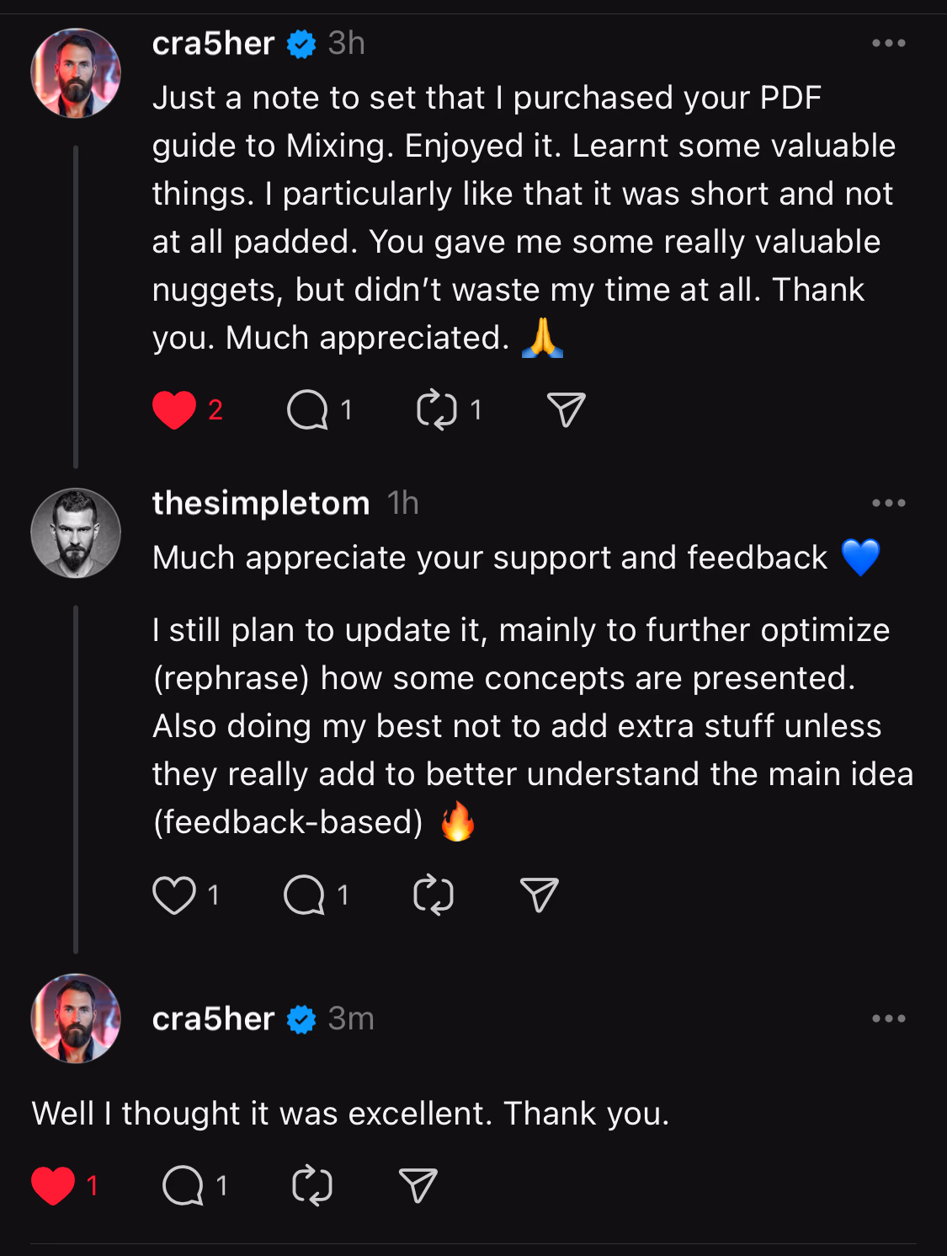The height and width of the screenshot is (1256, 947).
Task: Open the more options menu on cra5her's top post
Action: [890, 42]
